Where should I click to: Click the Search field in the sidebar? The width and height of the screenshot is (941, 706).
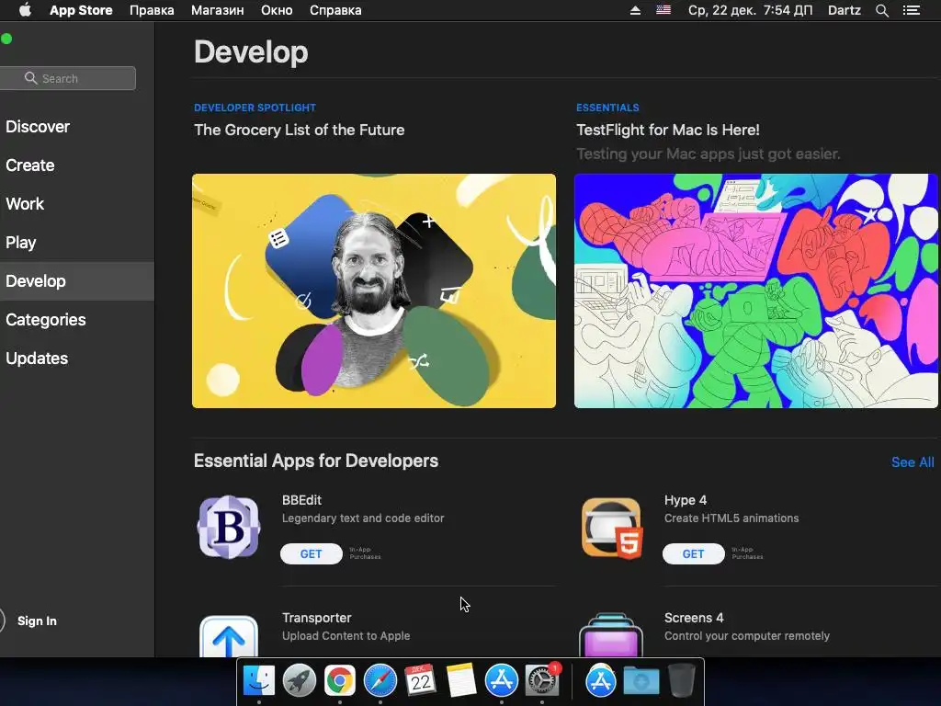pos(68,78)
